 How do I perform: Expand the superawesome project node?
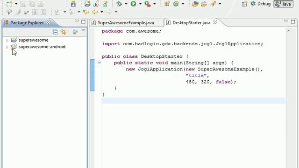[7, 41]
